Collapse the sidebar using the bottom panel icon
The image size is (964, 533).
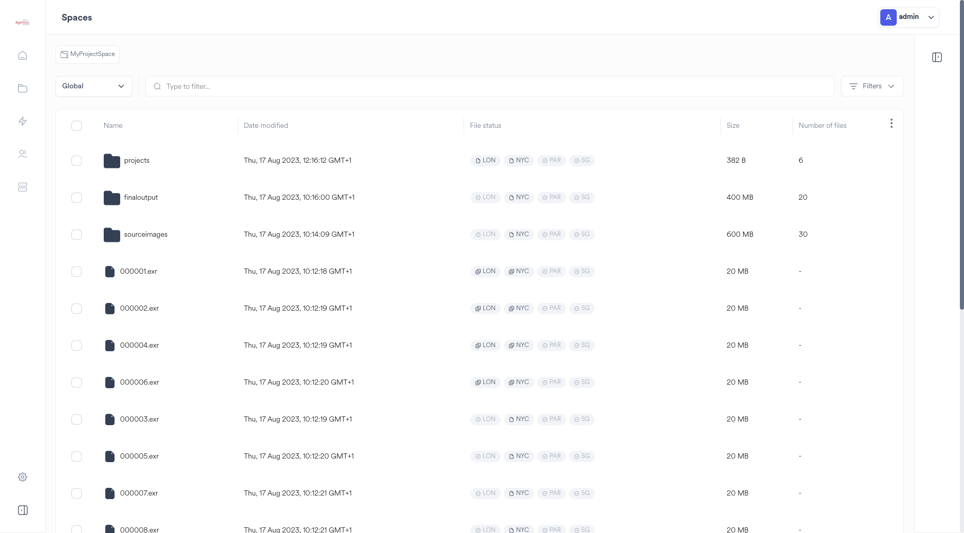23,510
